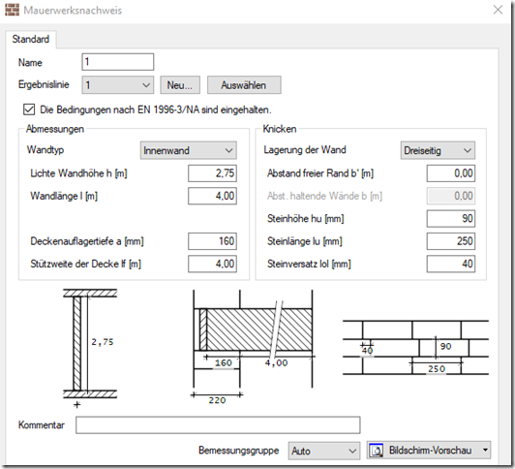The image size is (515, 469).
Task: Expand the Ergebnislinie dropdown
Action: [117, 85]
